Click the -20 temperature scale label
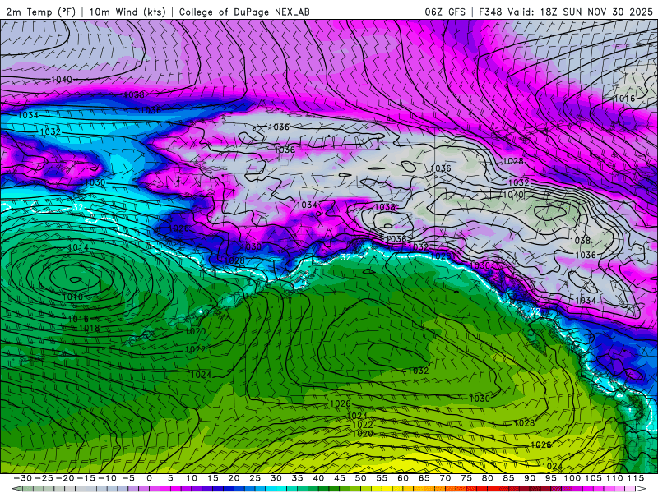658x493 pixels. pyautogui.click(x=65, y=478)
